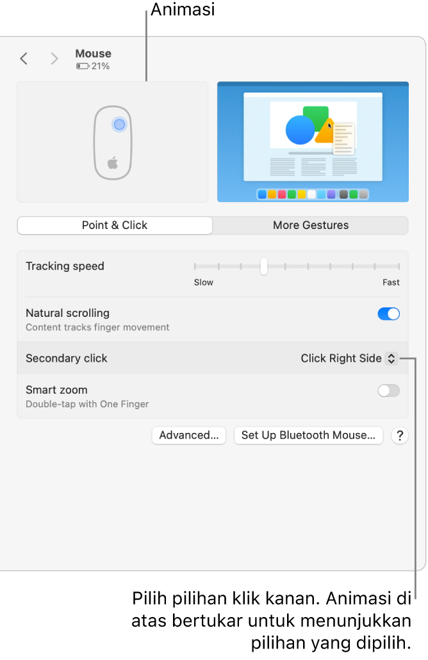The width and height of the screenshot is (428, 660).
Task: Click the blue dot on mouse animation
Action: pos(119,124)
